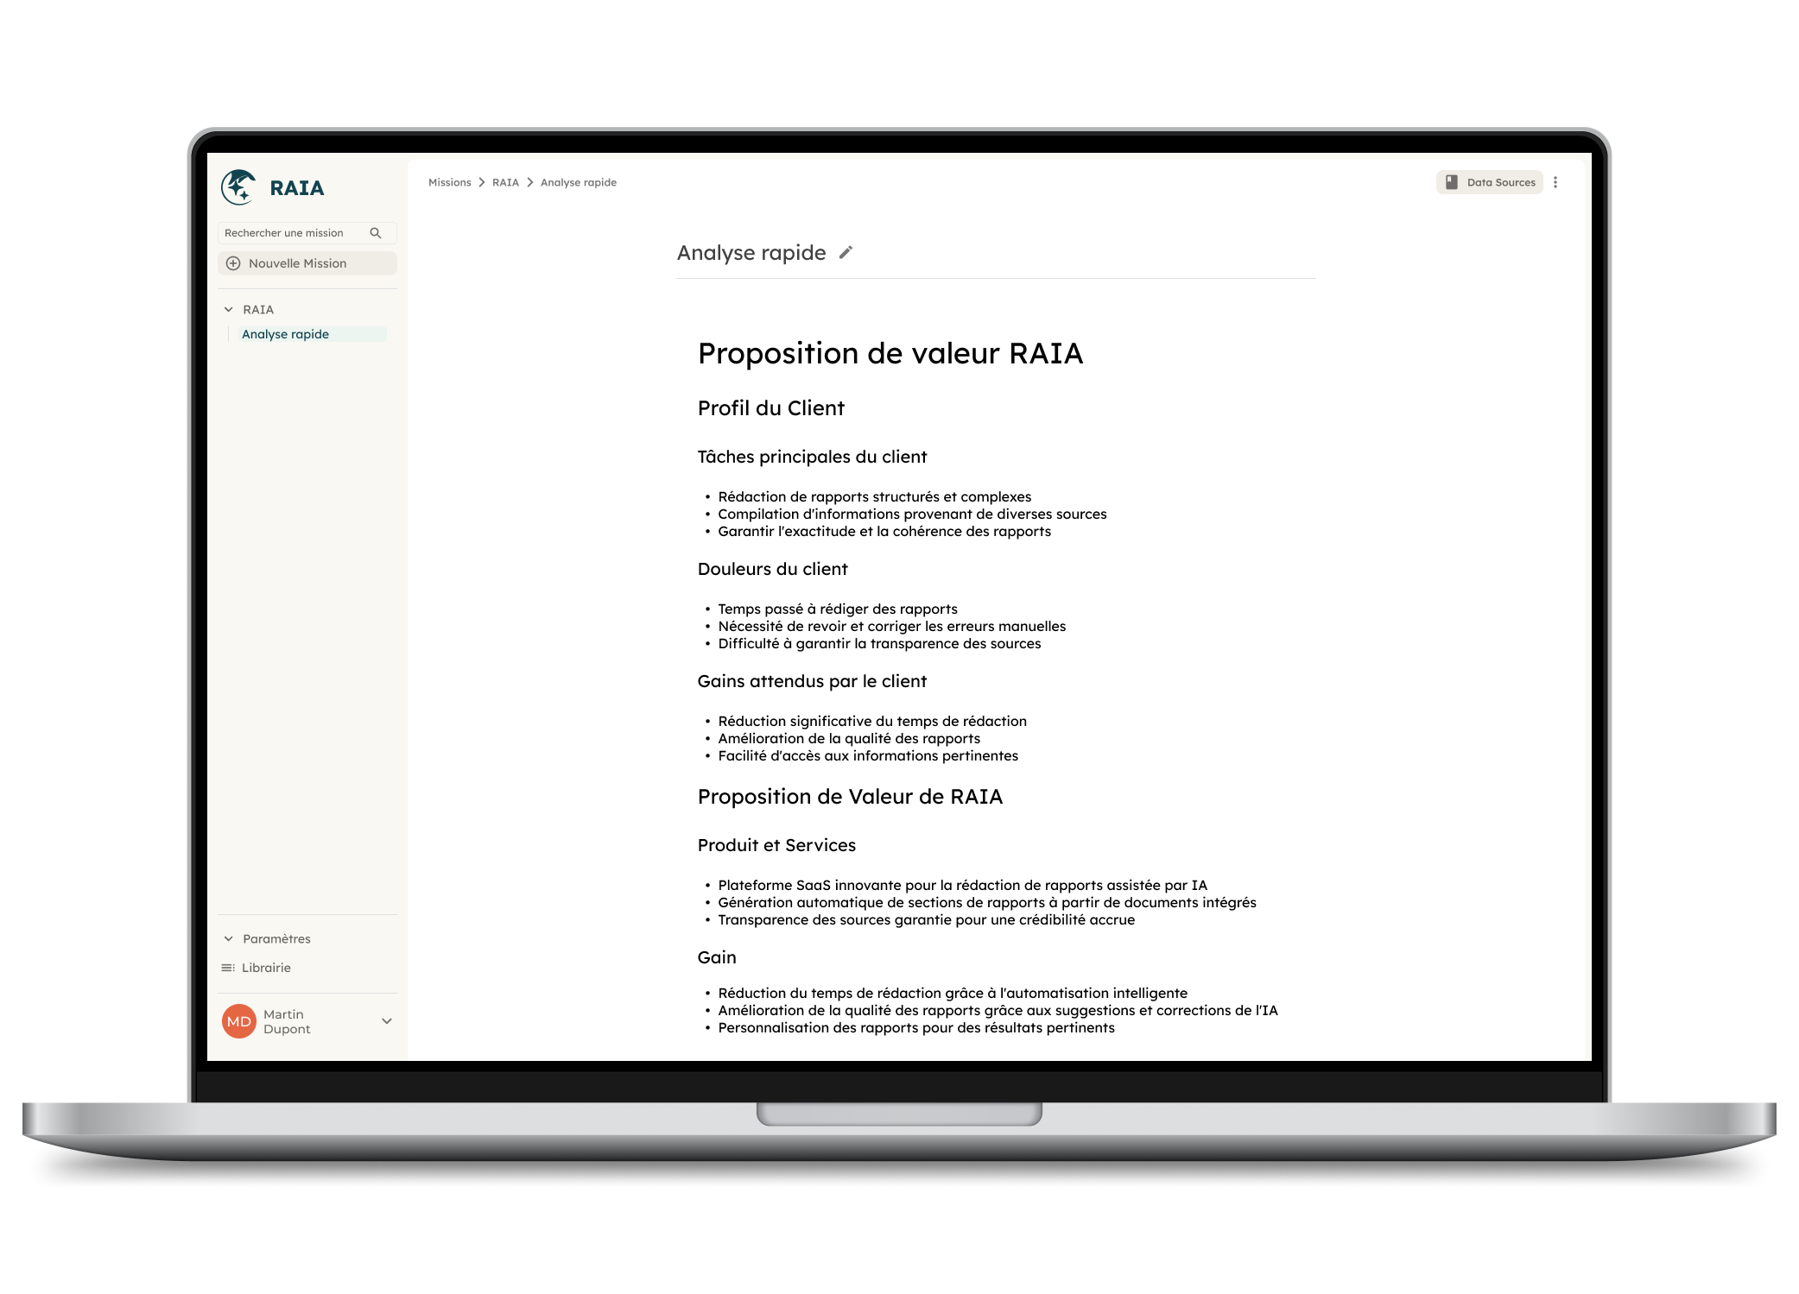Image resolution: width=1799 pixels, height=1294 pixels.
Task: Click the Proposition de valeur RAIA heading
Action: point(890,353)
